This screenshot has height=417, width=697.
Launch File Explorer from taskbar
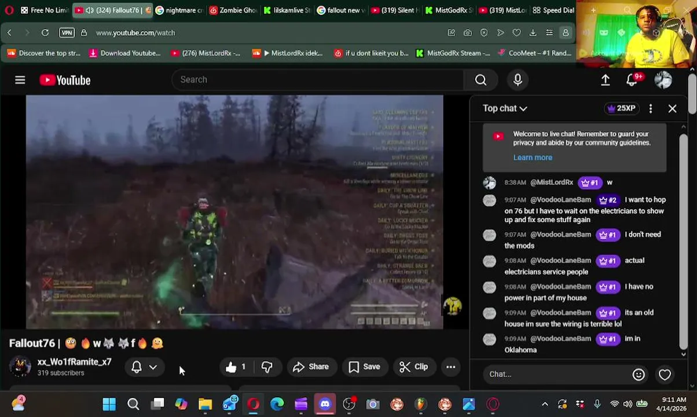click(205, 404)
